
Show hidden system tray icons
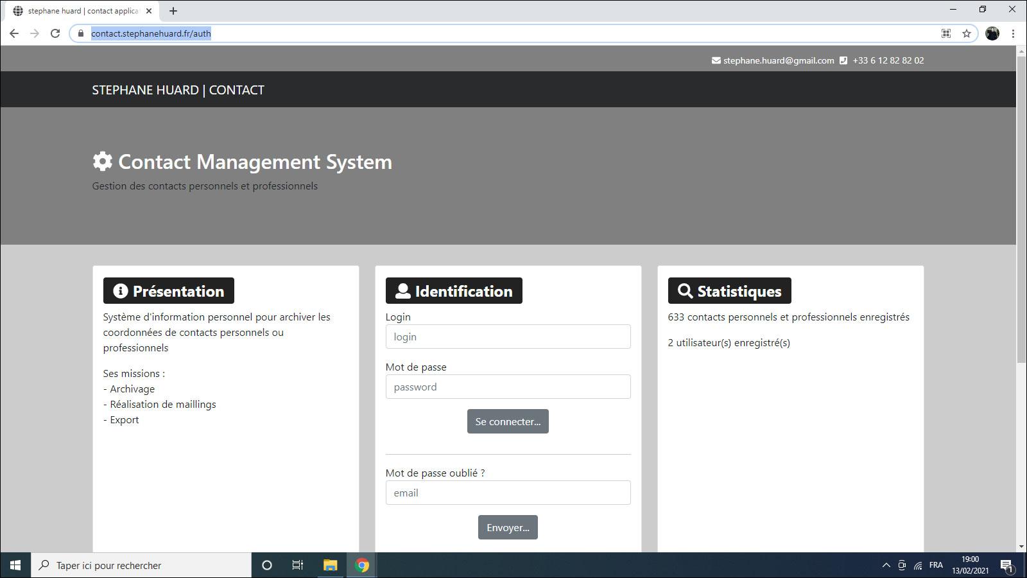pos(886,565)
